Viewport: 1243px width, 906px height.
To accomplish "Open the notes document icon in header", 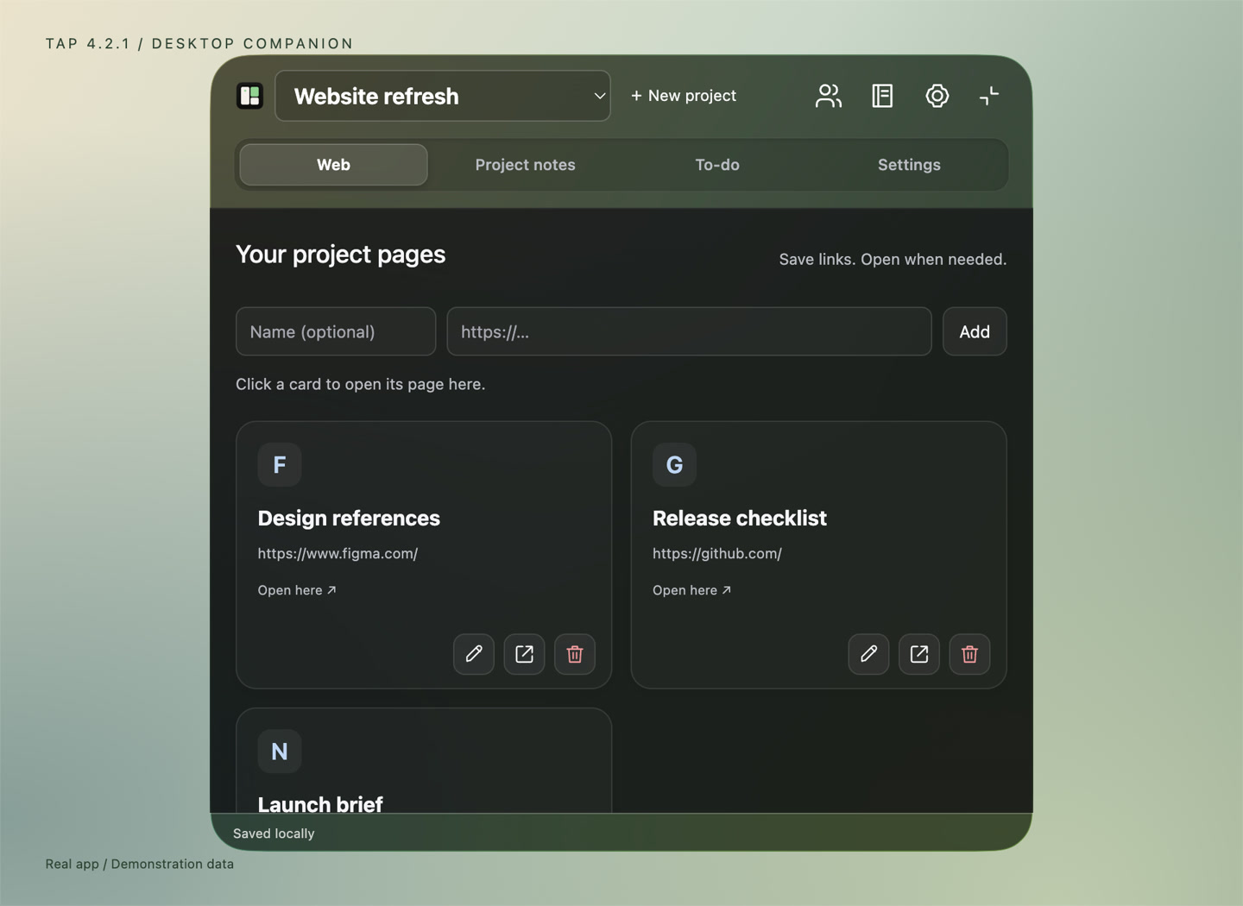I will (x=882, y=96).
